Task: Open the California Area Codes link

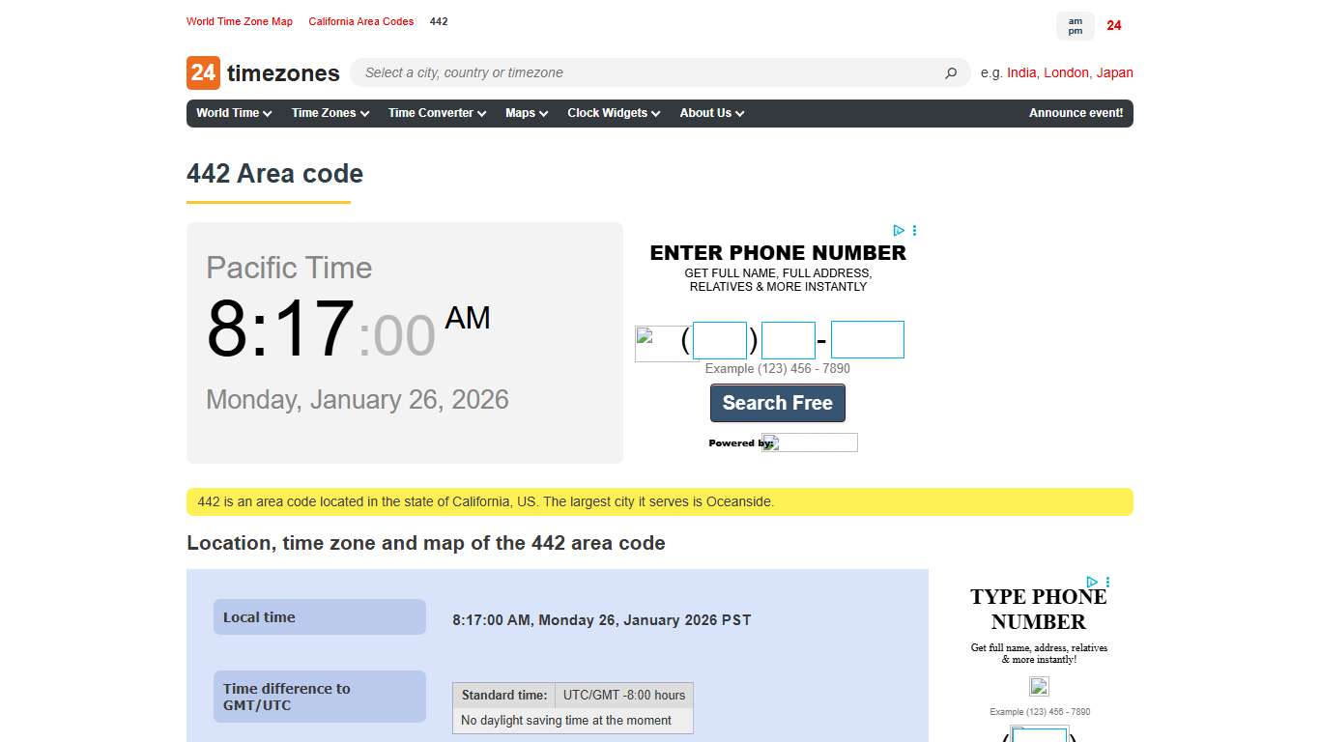Action: pyautogui.click(x=360, y=21)
